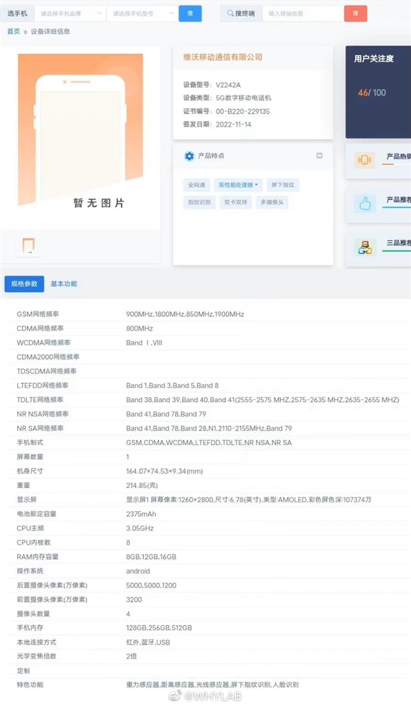Click the blue 查 search button
The width and height of the screenshot is (411, 705).
click(x=190, y=14)
